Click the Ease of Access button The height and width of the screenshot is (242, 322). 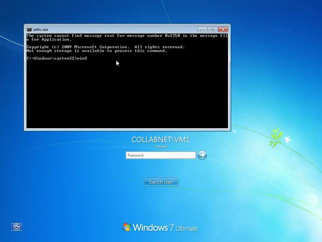pos(17,227)
